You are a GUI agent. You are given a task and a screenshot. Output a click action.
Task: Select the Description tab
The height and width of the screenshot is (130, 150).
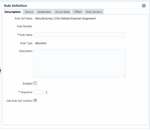(x=13, y=12)
